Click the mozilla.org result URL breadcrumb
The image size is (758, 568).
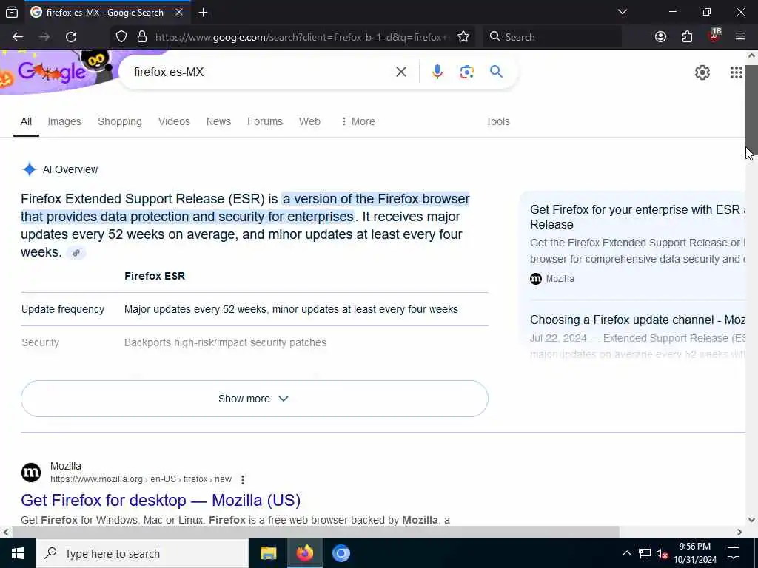pos(141,479)
